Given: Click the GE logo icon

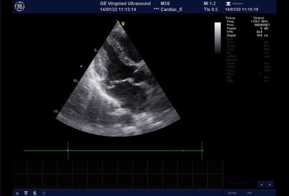Looking at the screenshot, I should click(x=20, y=7).
